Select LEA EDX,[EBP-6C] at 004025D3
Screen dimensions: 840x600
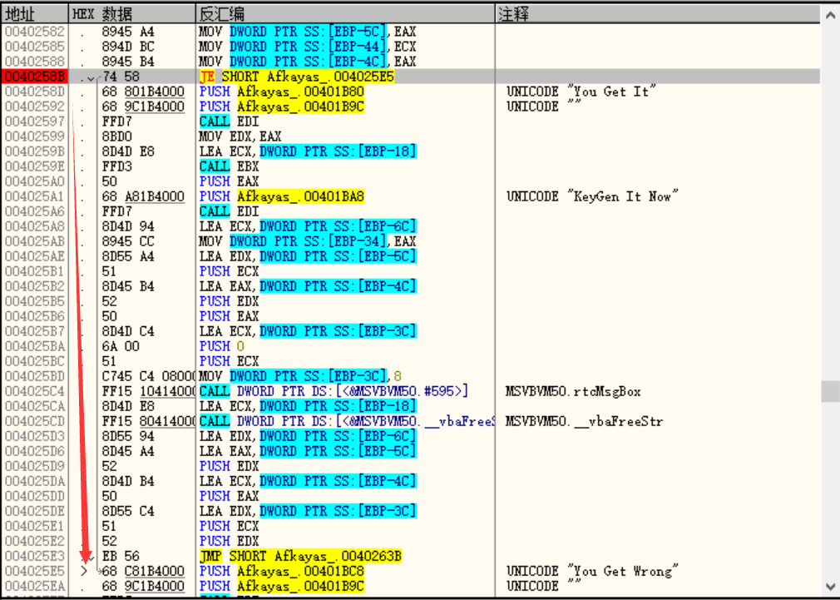(x=308, y=436)
